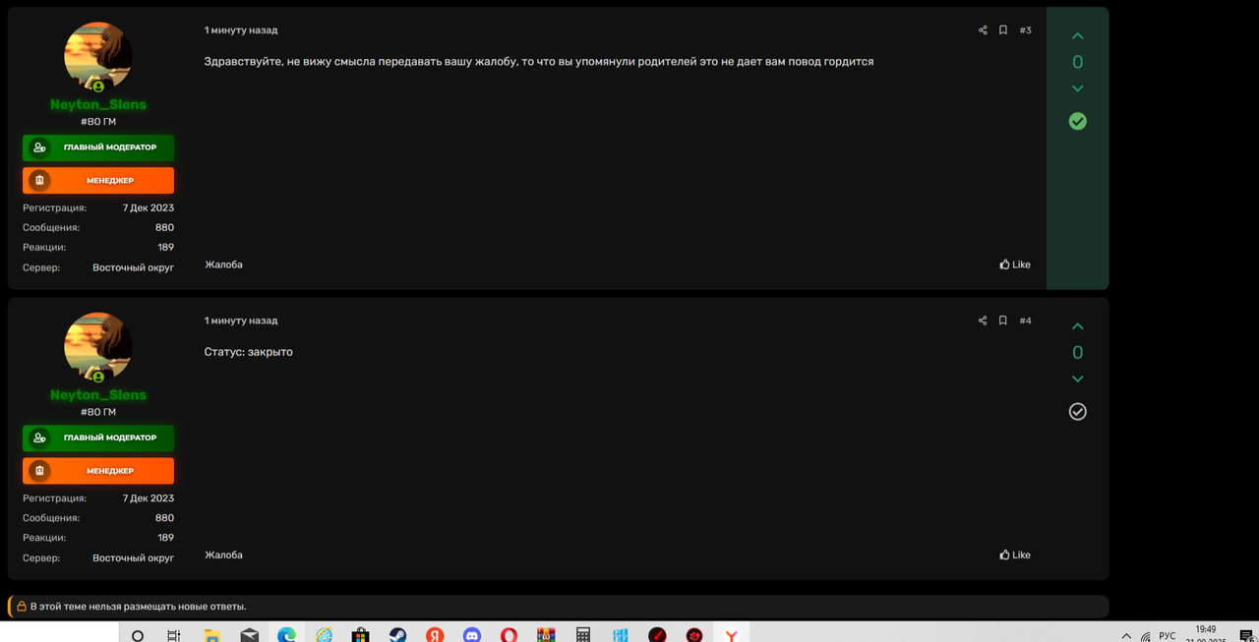Open Calculator from taskbar
This screenshot has height=642, width=1259.
coord(583,635)
